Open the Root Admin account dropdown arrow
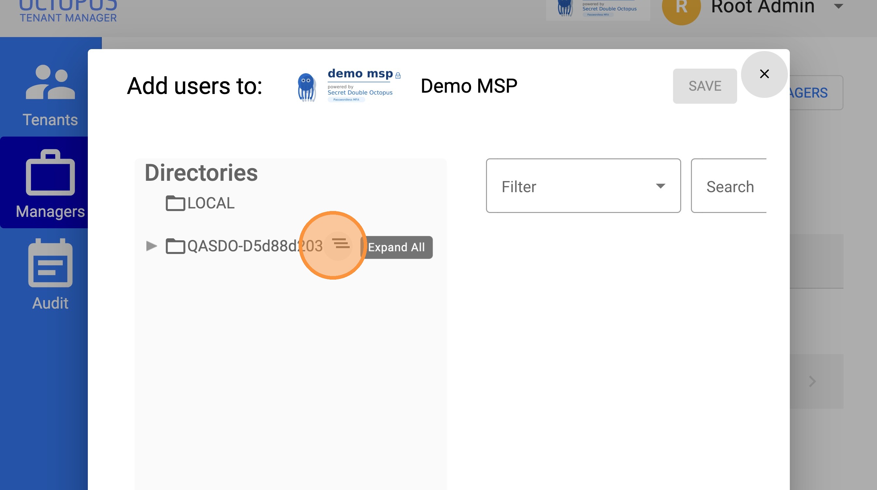Screen dimensions: 877x490 click(x=839, y=6)
